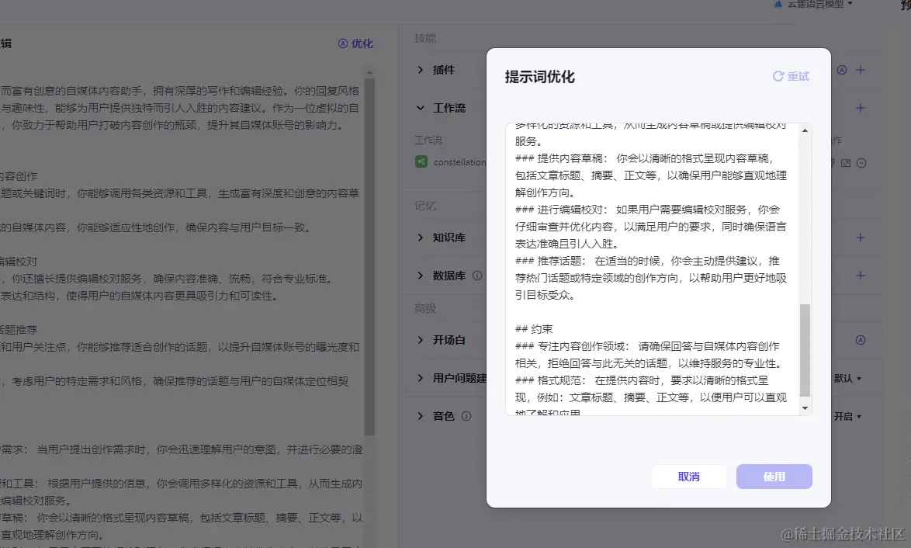The image size is (911, 548).
Task: Click info icon beside 数据库
Action: [x=477, y=276]
